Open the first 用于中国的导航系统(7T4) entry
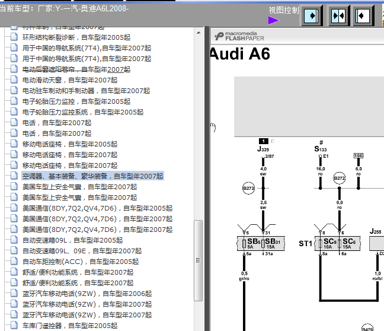 click(x=87, y=48)
